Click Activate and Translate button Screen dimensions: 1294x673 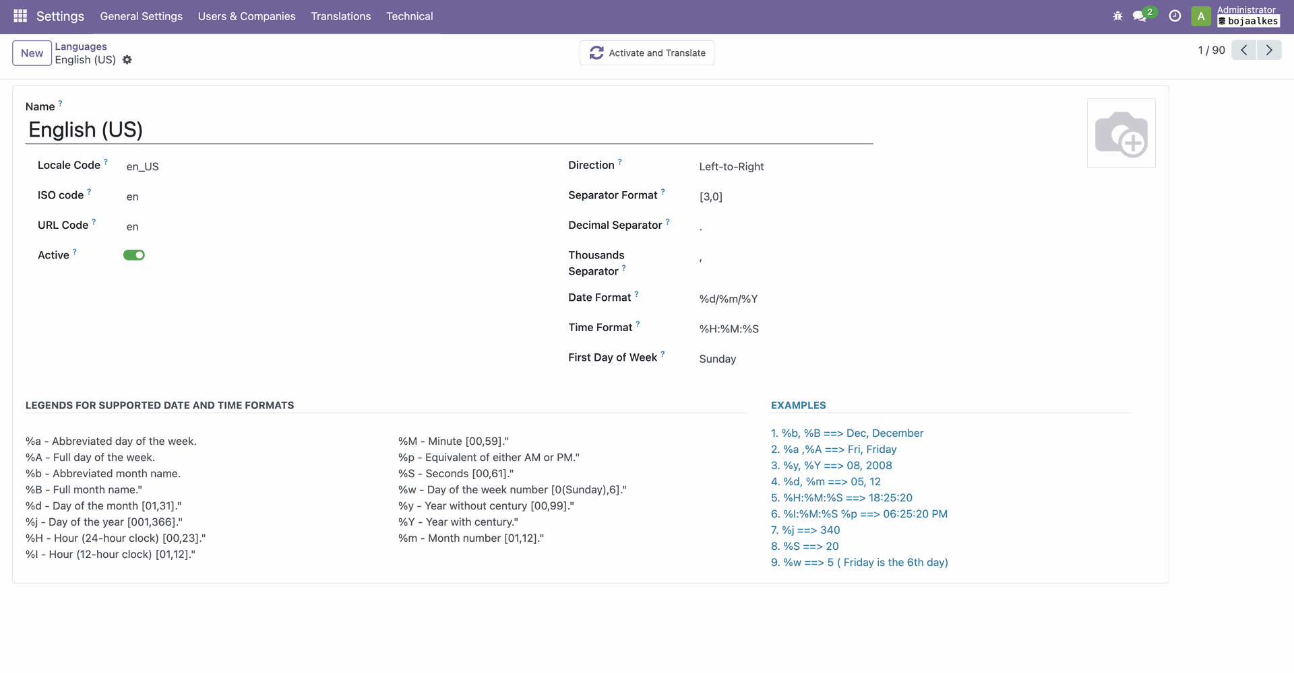pyautogui.click(x=647, y=53)
